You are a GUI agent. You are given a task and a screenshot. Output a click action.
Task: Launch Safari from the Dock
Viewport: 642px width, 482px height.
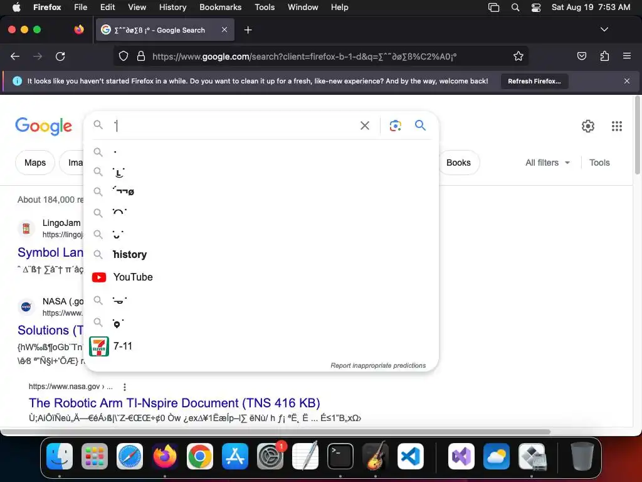(x=130, y=456)
